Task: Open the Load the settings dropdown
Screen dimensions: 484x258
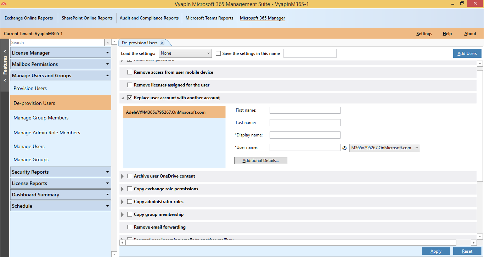Action: click(x=185, y=53)
